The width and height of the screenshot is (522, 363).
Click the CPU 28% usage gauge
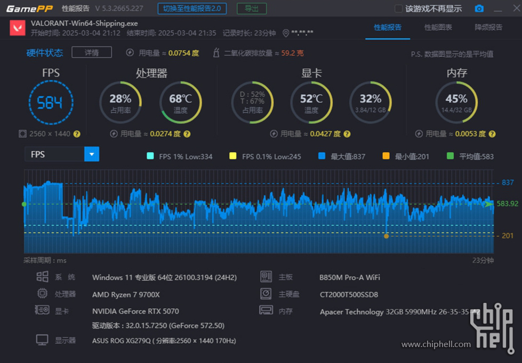[121, 102]
